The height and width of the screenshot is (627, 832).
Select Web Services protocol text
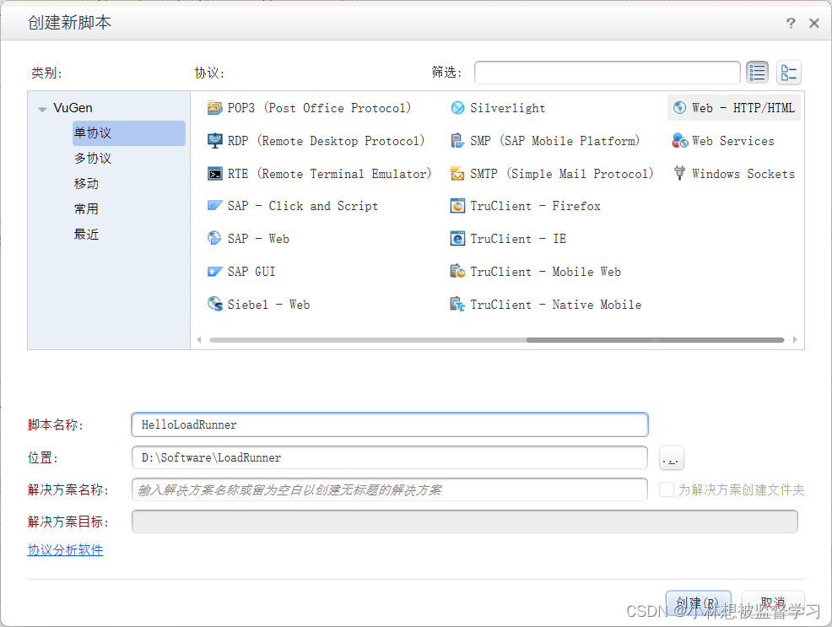[733, 141]
